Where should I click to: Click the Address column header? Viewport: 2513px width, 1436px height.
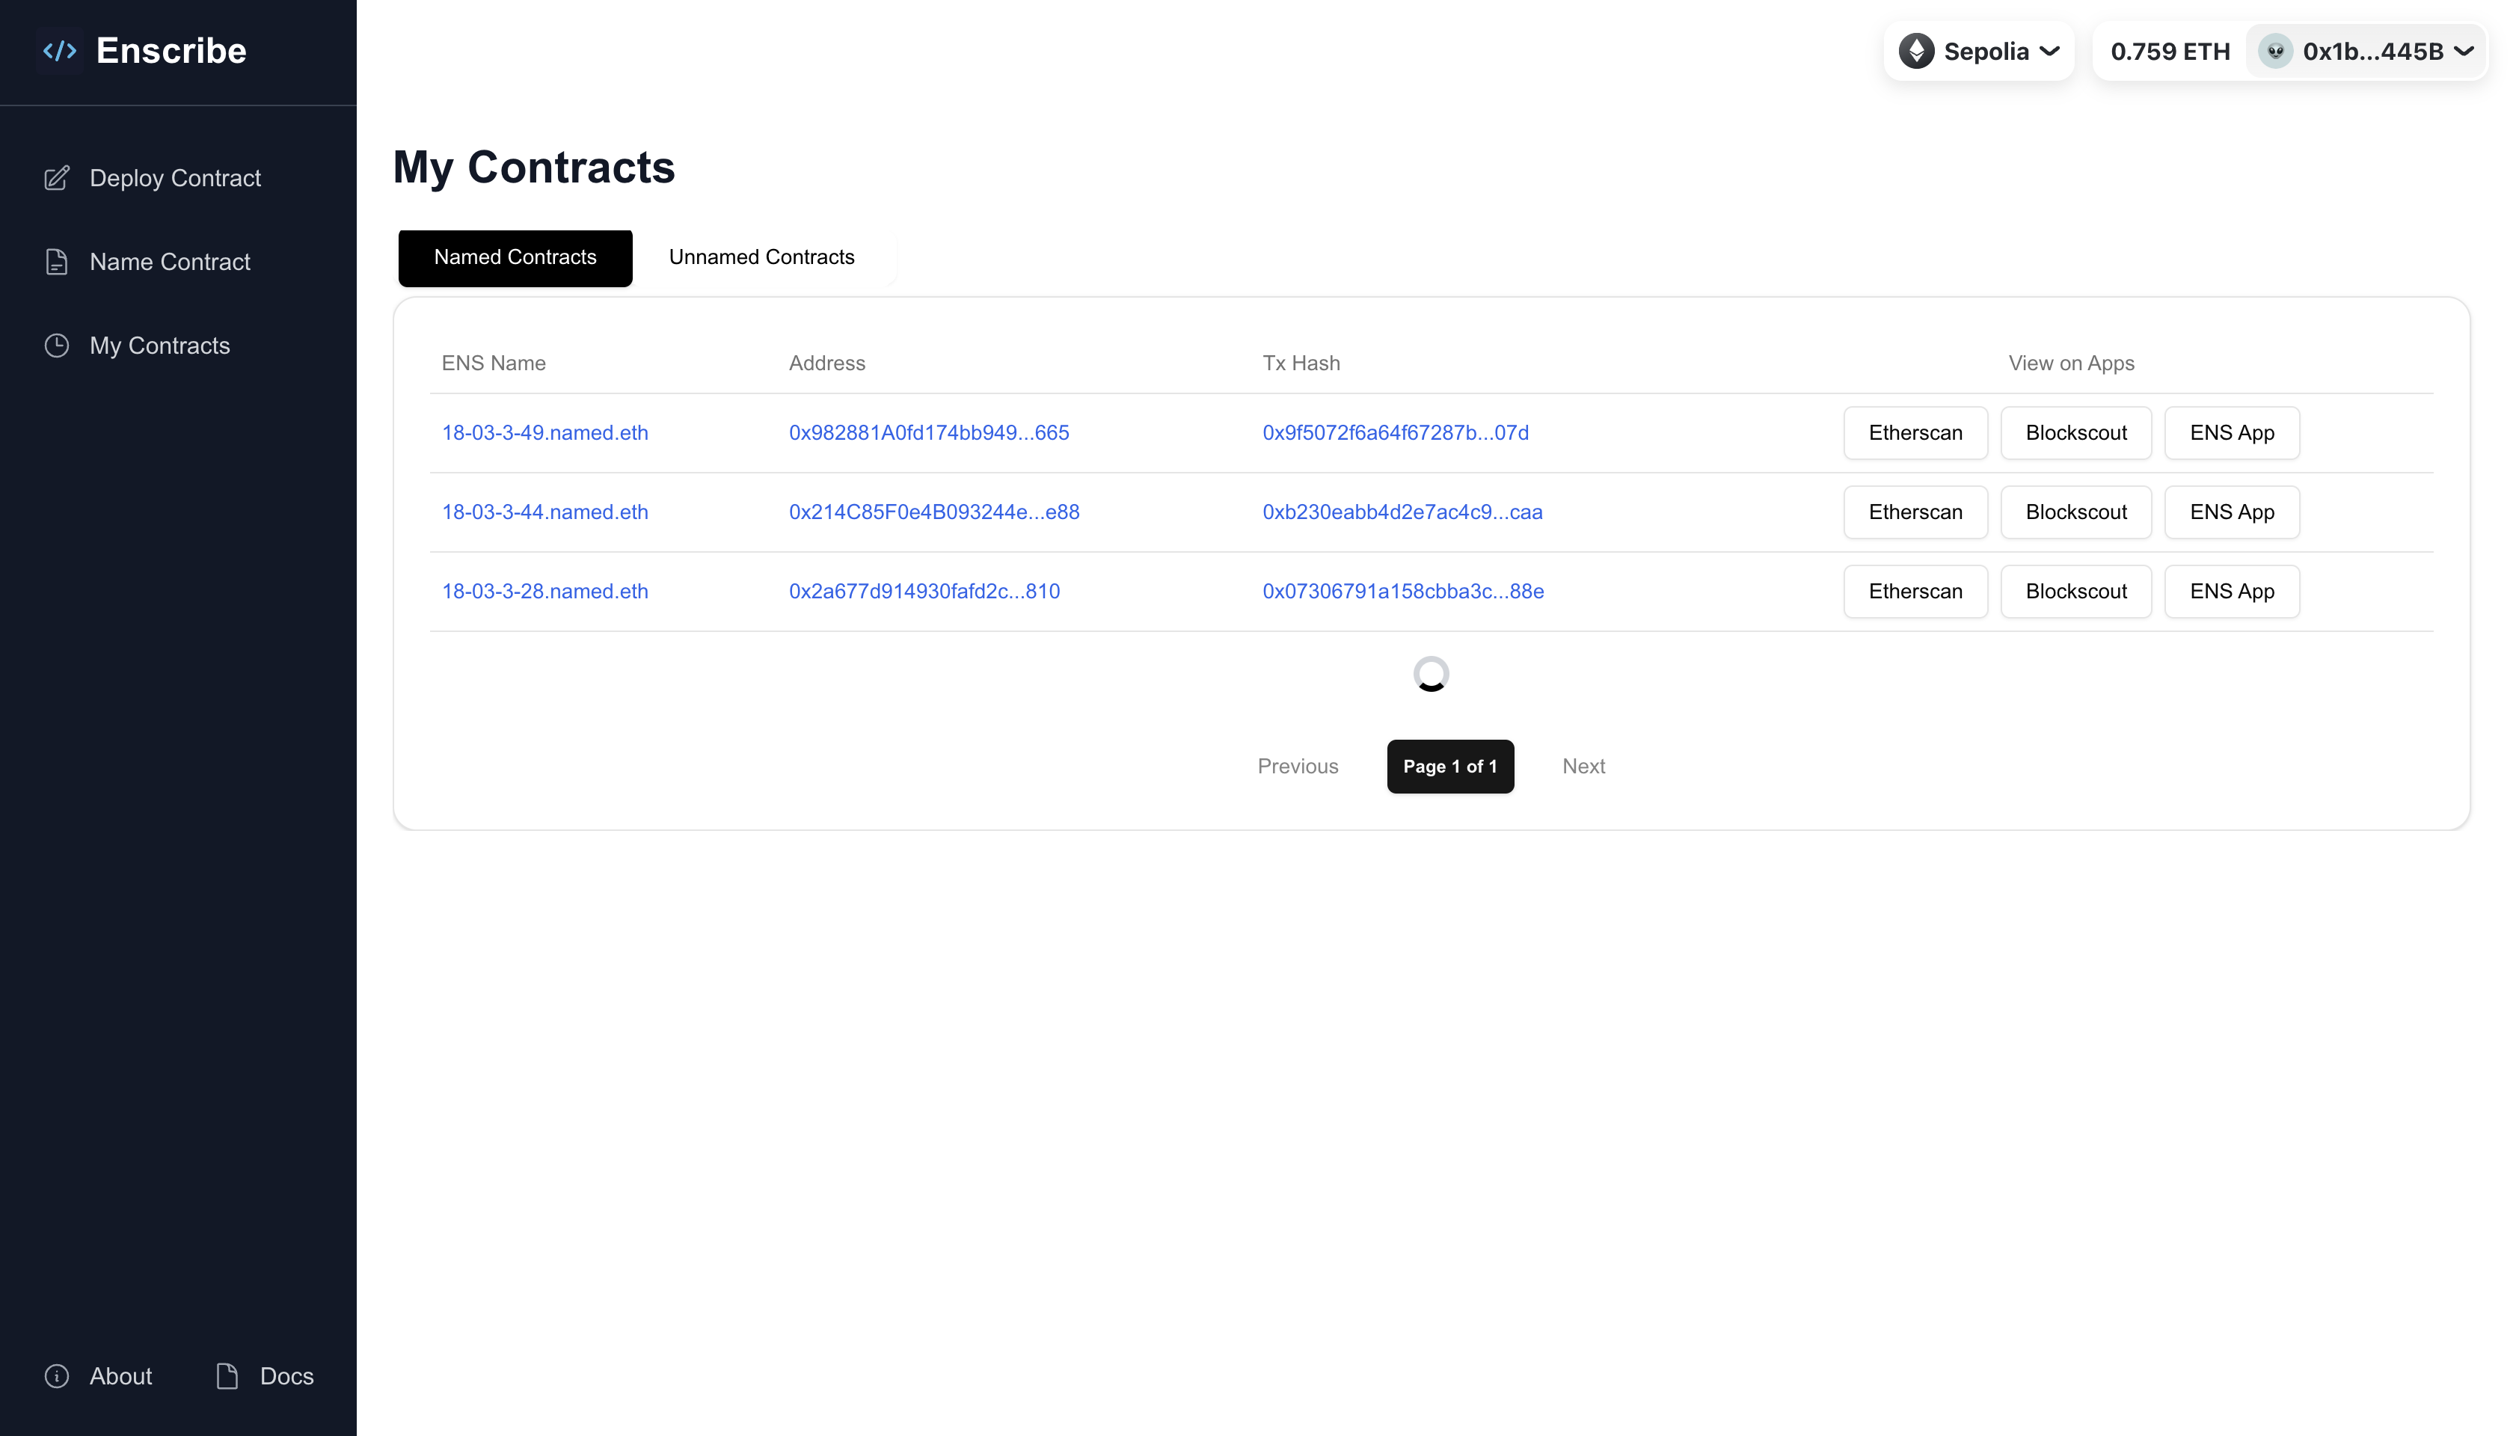point(826,363)
